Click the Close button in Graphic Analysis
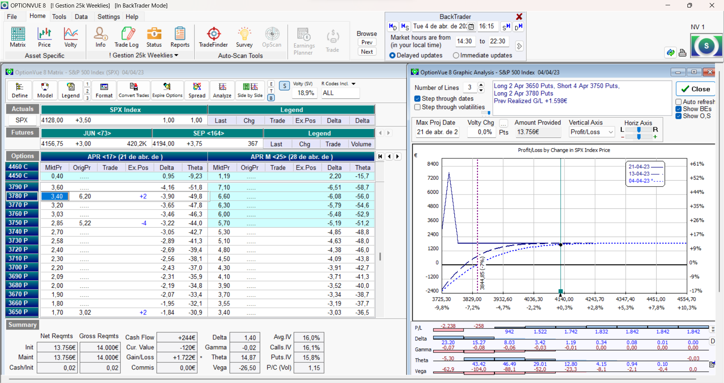Image resolution: width=724 pixels, height=383 pixels. pos(695,89)
